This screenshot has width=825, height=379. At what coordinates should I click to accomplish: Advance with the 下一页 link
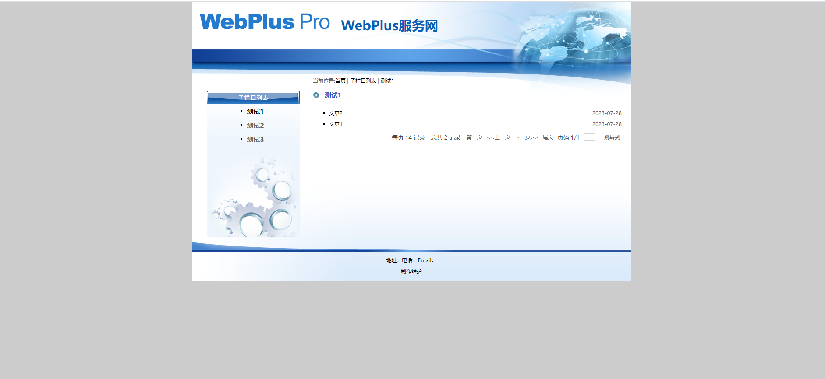(526, 137)
